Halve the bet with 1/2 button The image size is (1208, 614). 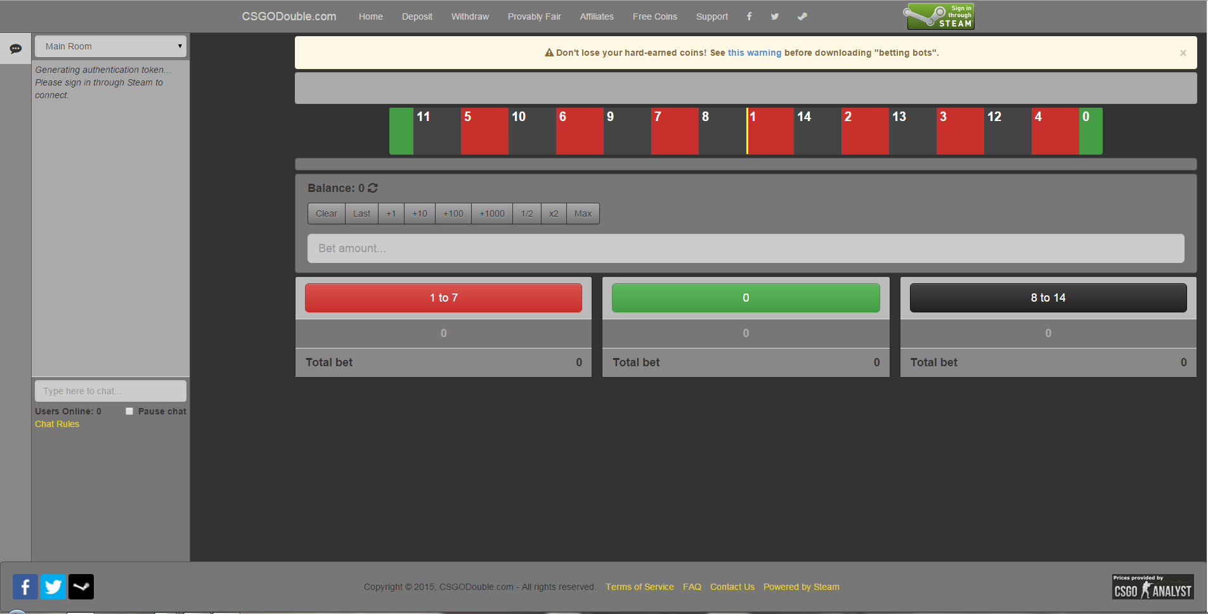point(526,214)
